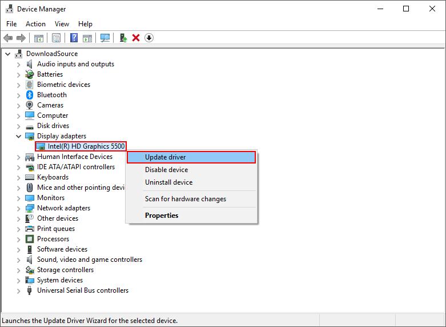Screen dimensions: 446x327
Task: Choose Uninstall device from context menu
Action: [x=191, y=182]
